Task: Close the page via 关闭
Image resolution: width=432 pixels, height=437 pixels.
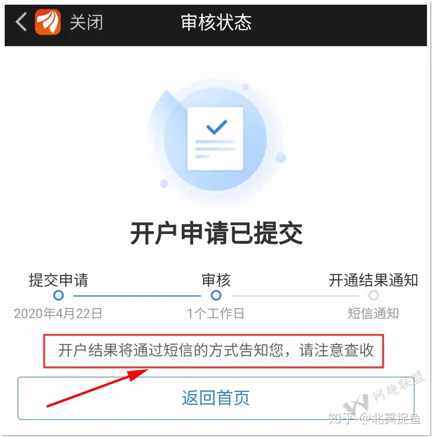Action: (86, 22)
